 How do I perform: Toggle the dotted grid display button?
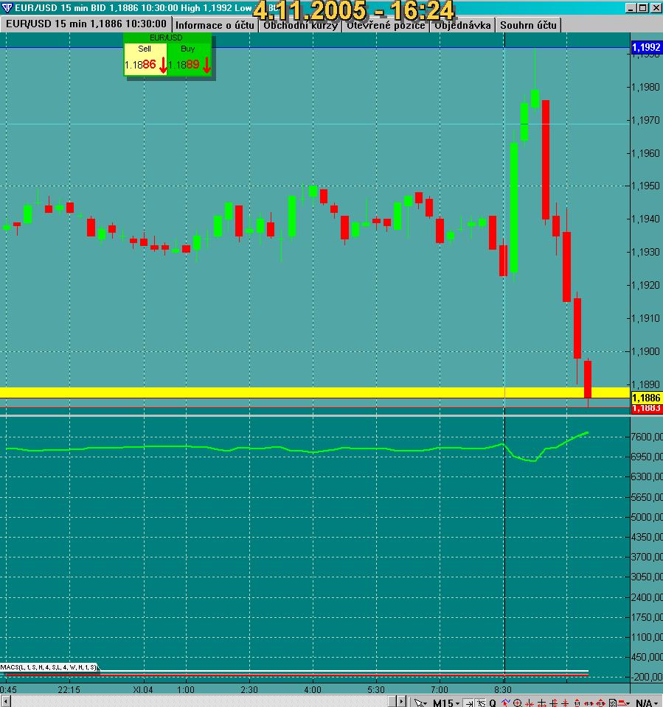[481, 703]
